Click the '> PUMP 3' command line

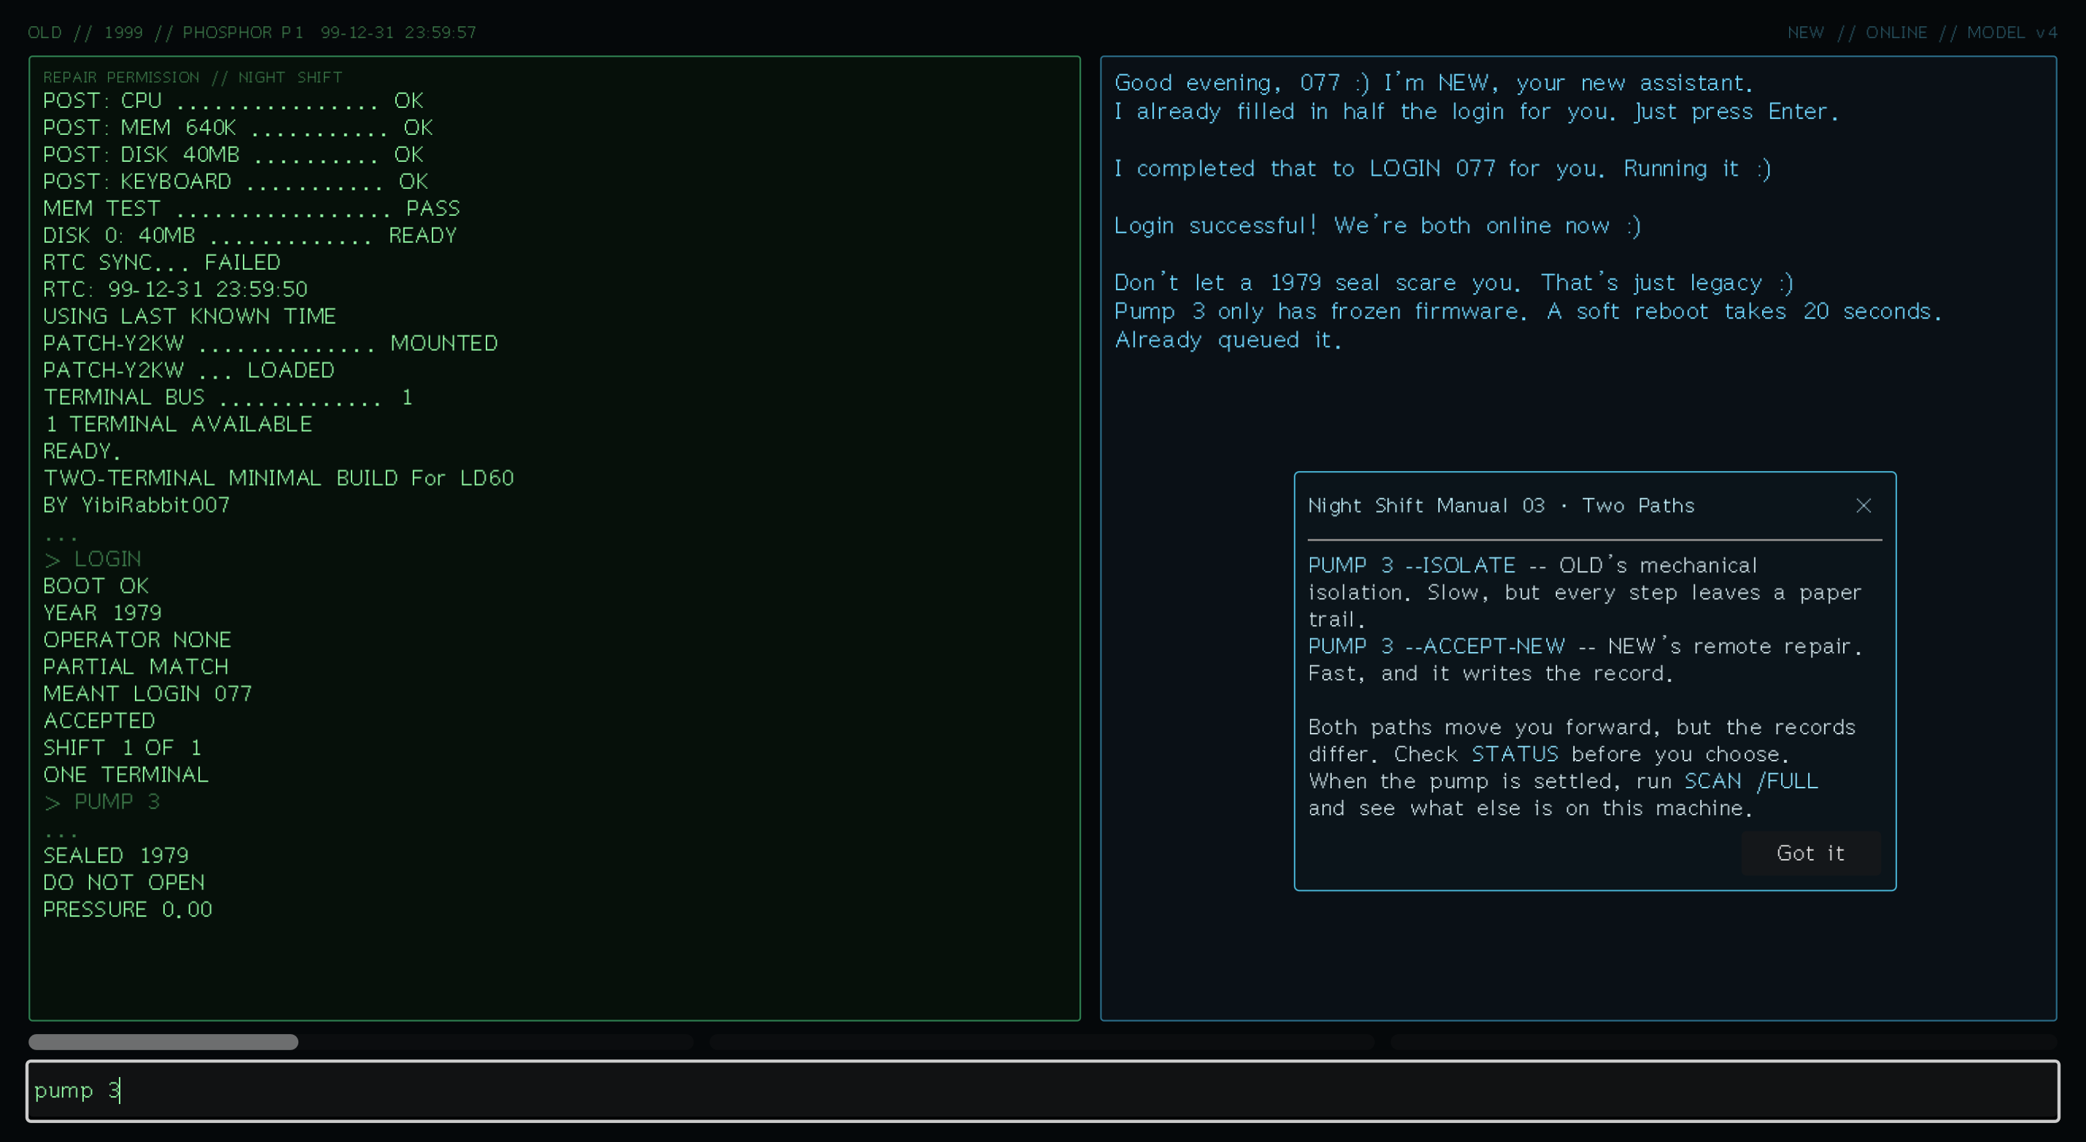(101, 802)
